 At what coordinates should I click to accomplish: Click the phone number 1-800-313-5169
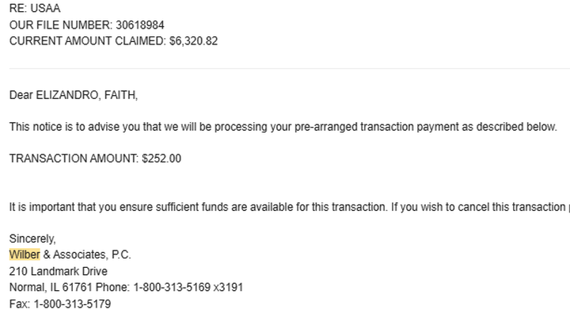172,287
